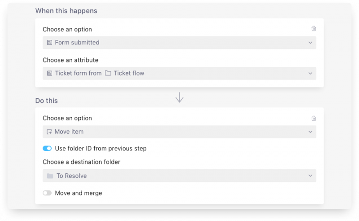Open the Ticket form attribute dropdown

click(x=179, y=73)
